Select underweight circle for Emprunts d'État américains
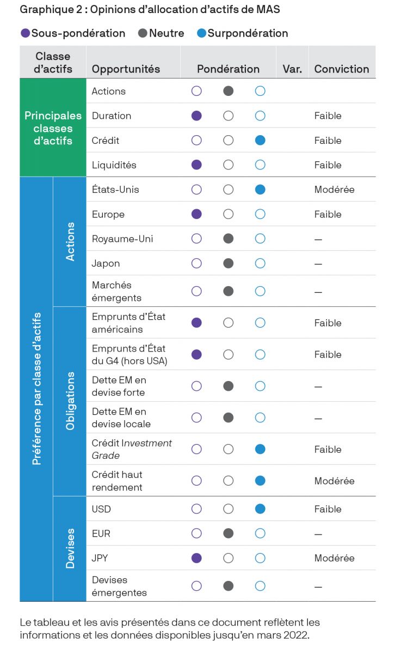The image size is (395, 654). [196, 323]
